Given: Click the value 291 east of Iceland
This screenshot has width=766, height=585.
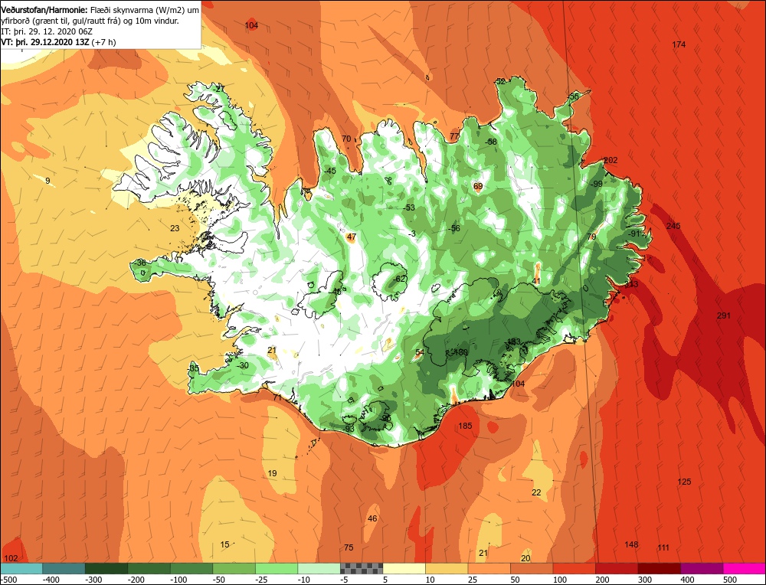Looking at the screenshot, I should (x=724, y=315).
